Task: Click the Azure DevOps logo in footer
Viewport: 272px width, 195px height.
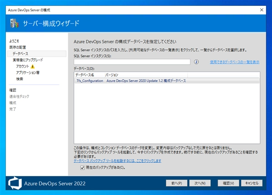Action: [x=15, y=183]
